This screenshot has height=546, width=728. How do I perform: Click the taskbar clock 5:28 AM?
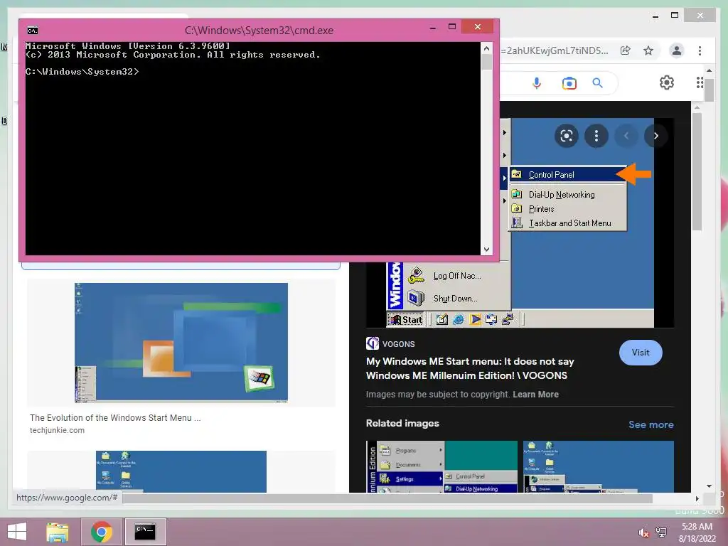pyautogui.click(x=697, y=527)
